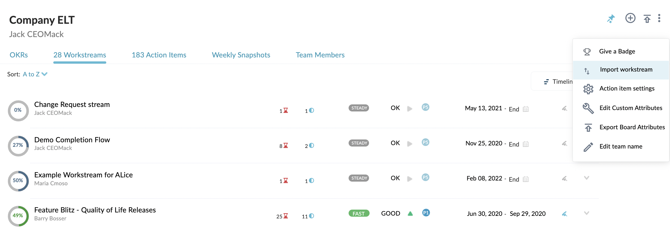
Task: Click the blue pin icon on Feature Blitz row
Action: [x=565, y=214]
